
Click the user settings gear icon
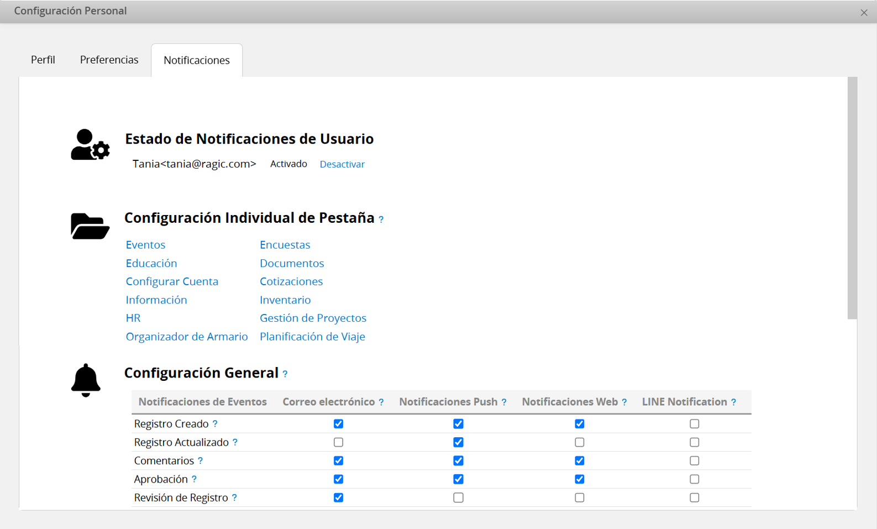(90, 145)
